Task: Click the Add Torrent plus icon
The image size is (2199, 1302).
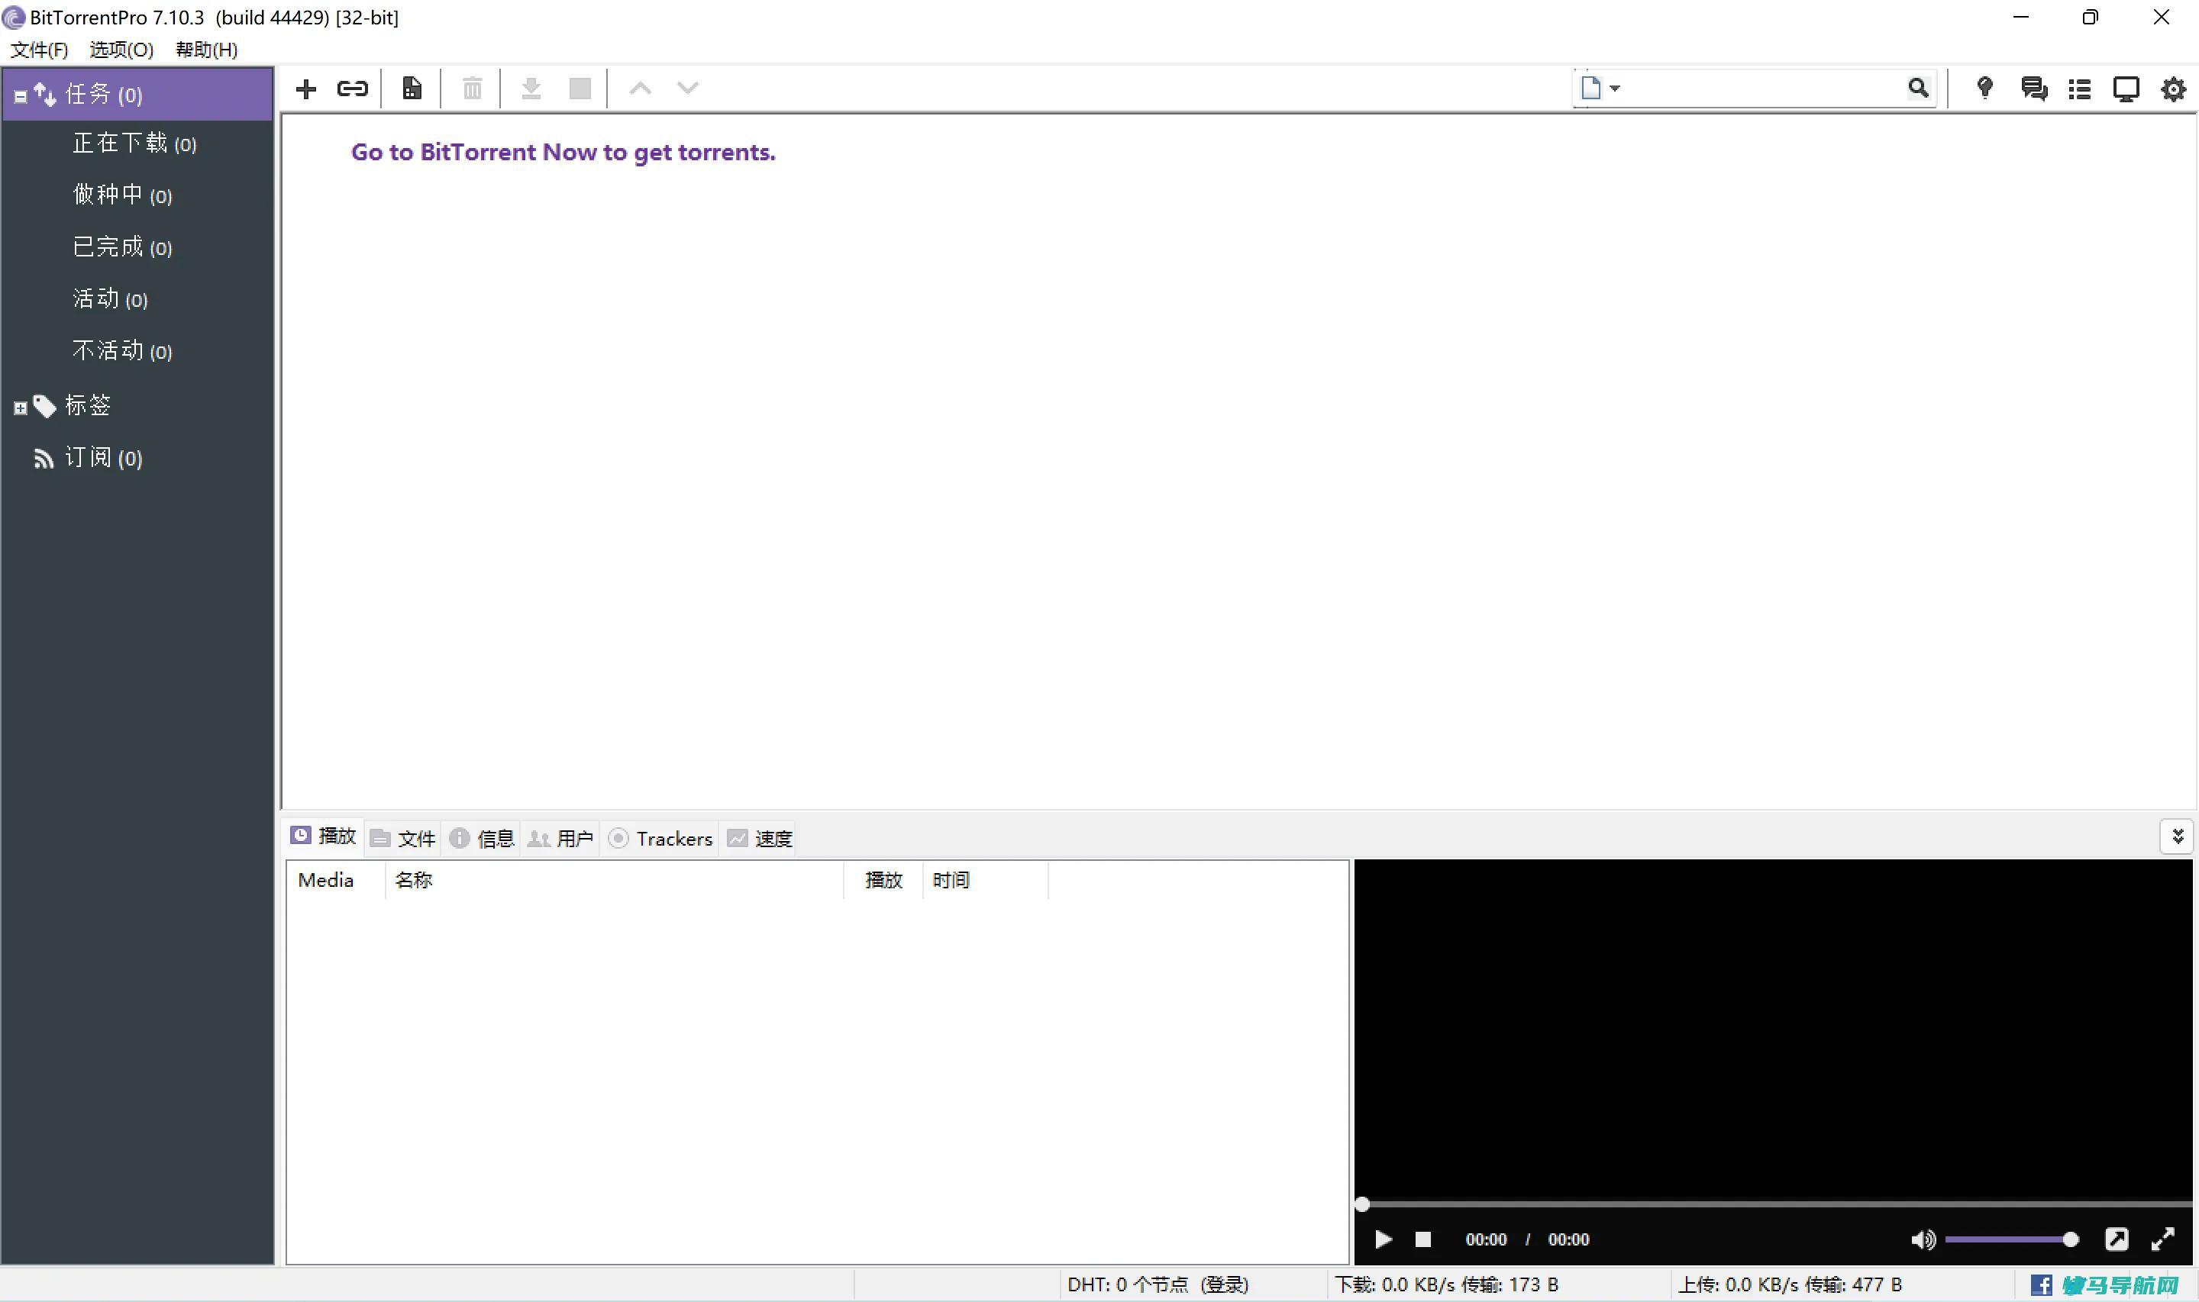Action: tap(305, 89)
